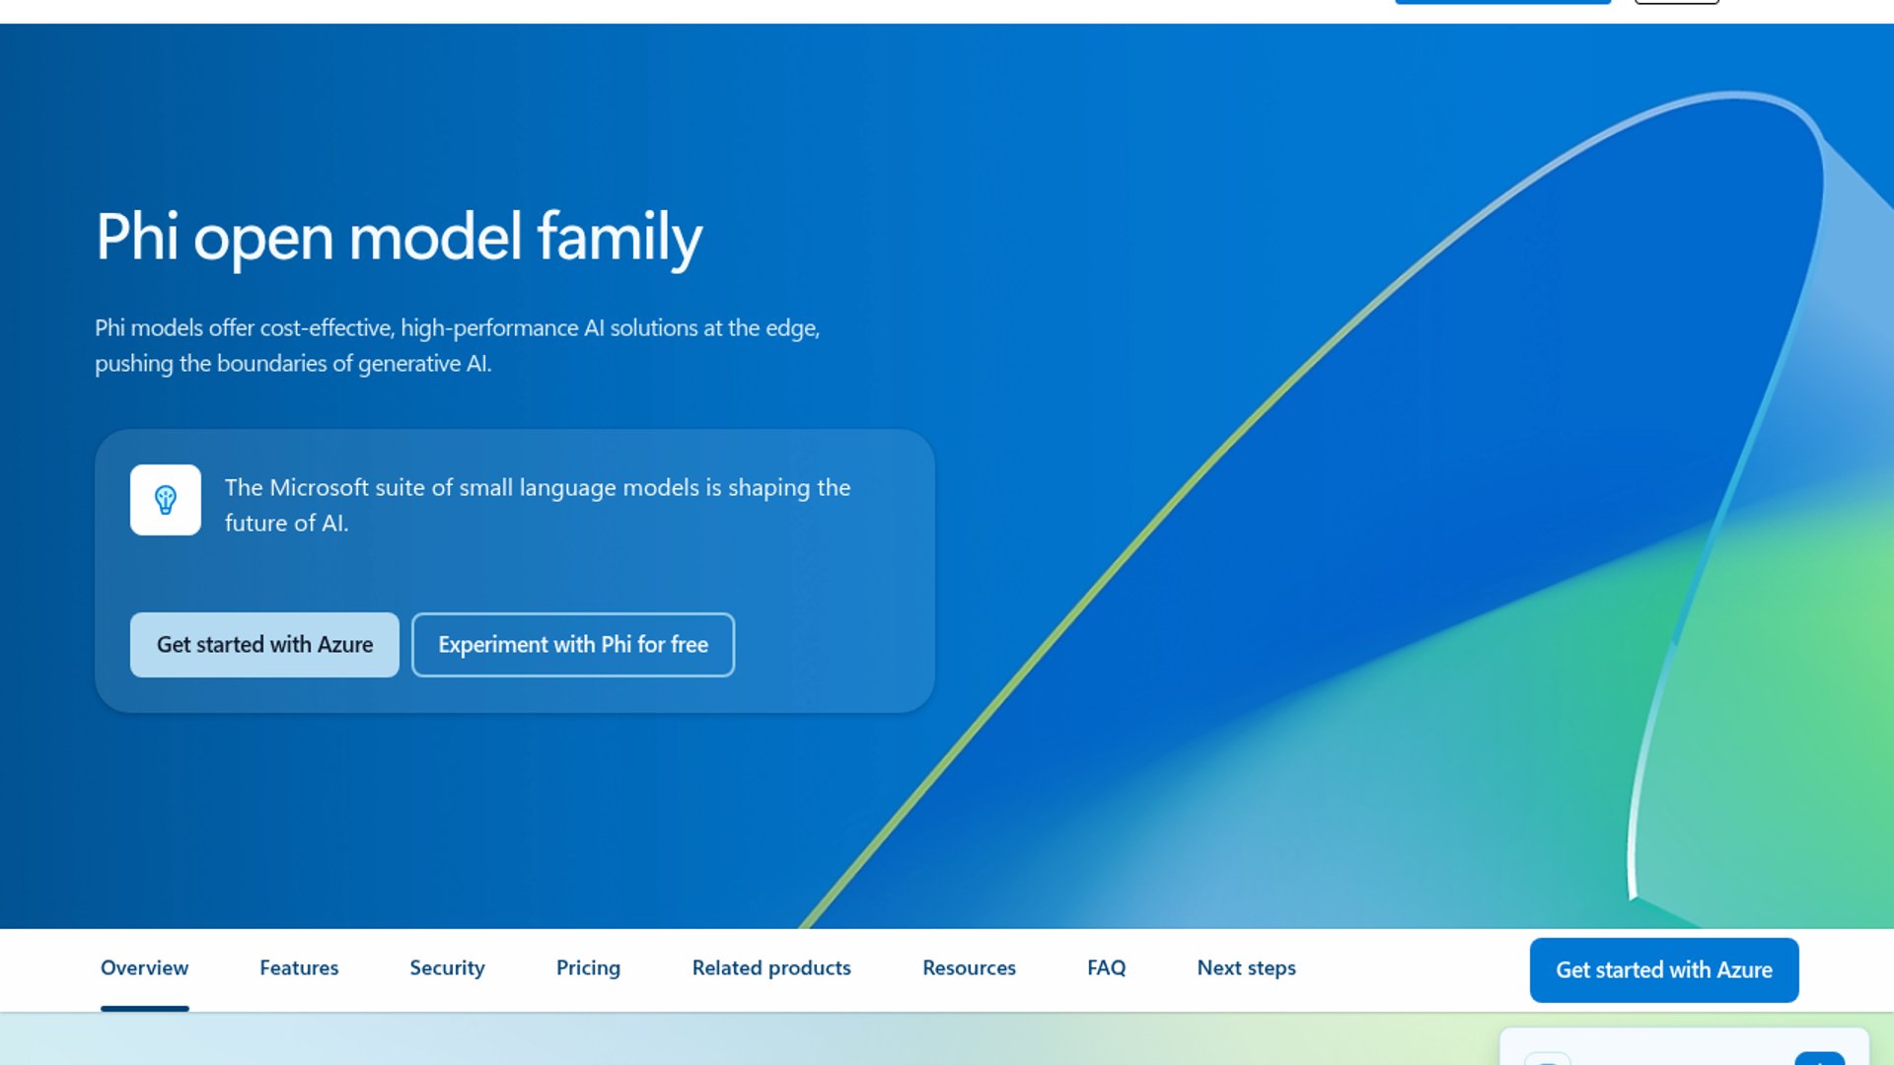Screen dimensions: 1894x1065
Task: Click the partially visible blue button at top edge
Action: tap(1502, 2)
